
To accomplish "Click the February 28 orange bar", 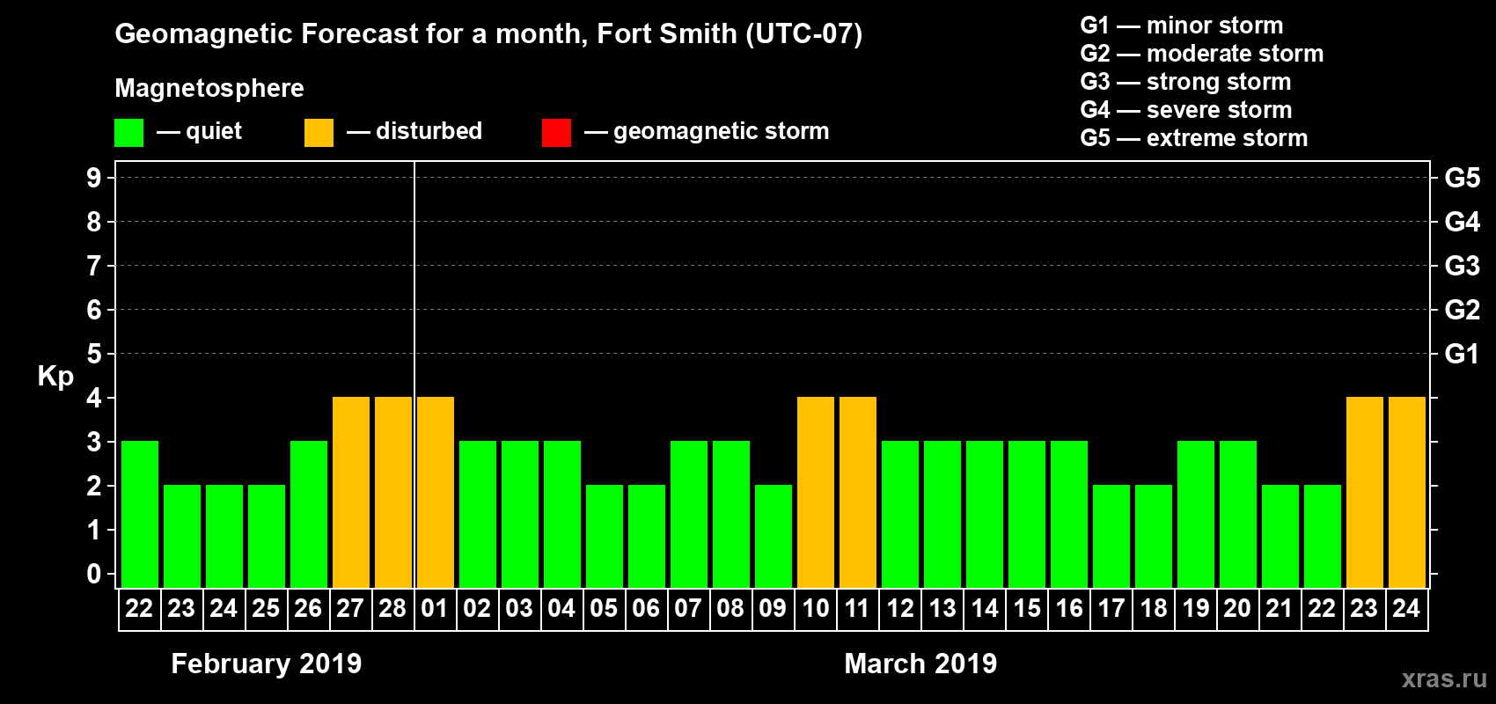I will [393, 493].
